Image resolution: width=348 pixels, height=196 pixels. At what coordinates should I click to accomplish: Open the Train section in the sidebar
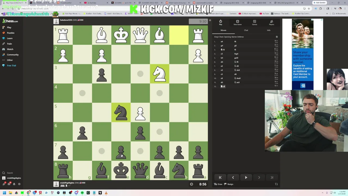point(7,44)
